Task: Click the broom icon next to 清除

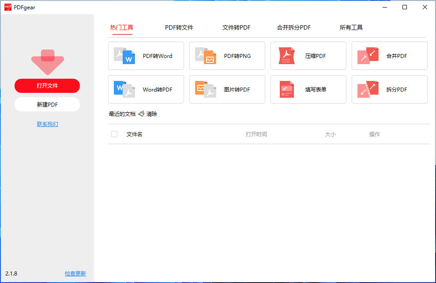Action: [x=141, y=114]
